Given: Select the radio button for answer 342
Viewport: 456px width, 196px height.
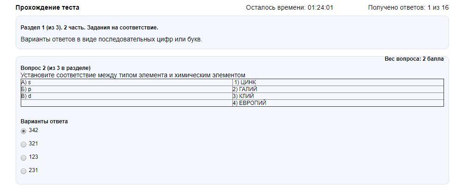Looking at the screenshot, I should coord(24,131).
